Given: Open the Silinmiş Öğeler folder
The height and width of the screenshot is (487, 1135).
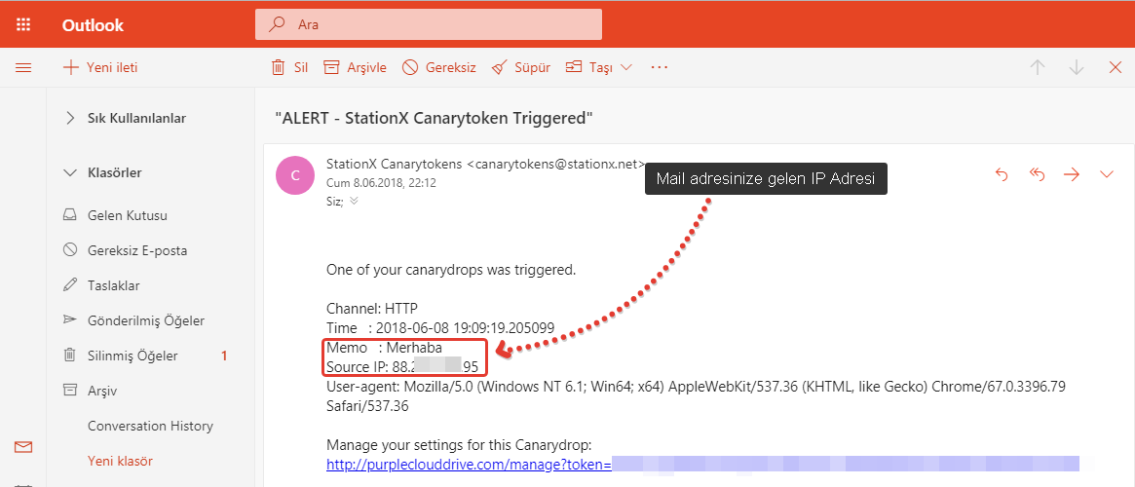Looking at the screenshot, I should click(132, 356).
